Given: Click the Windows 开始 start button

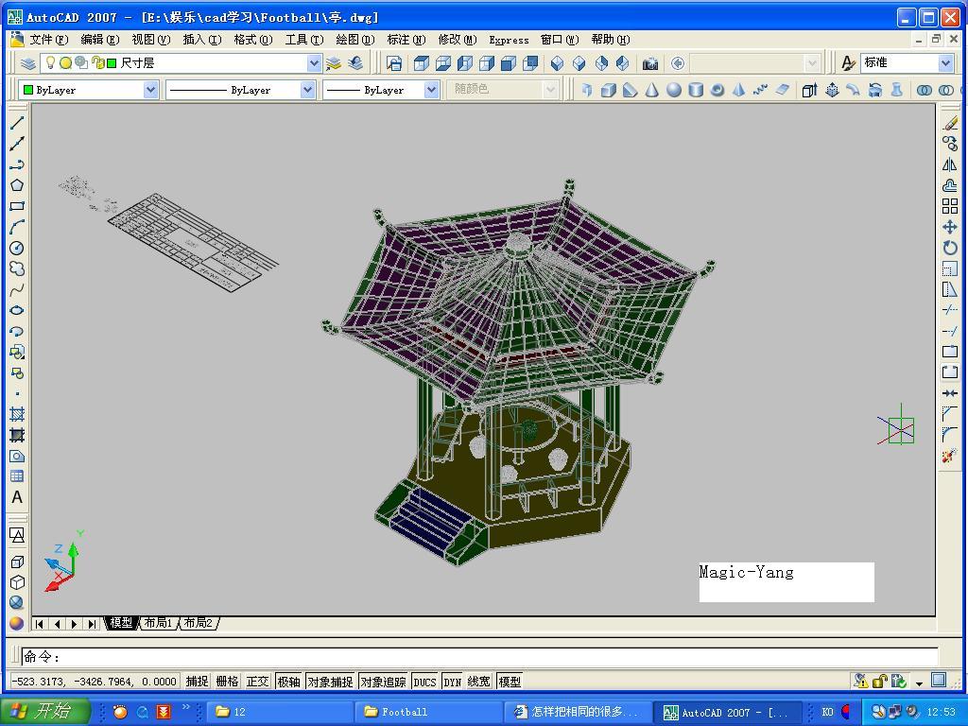Looking at the screenshot, I should pyautogui.click(x=44, y=711).
